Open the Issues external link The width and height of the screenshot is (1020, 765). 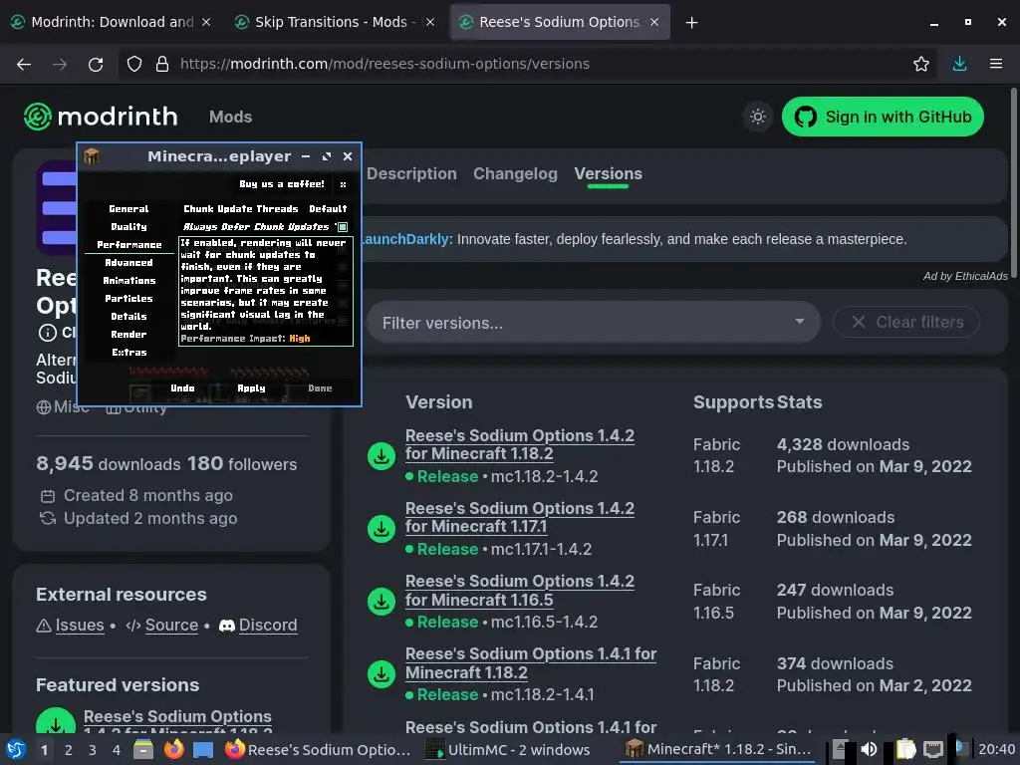(80, 626)
